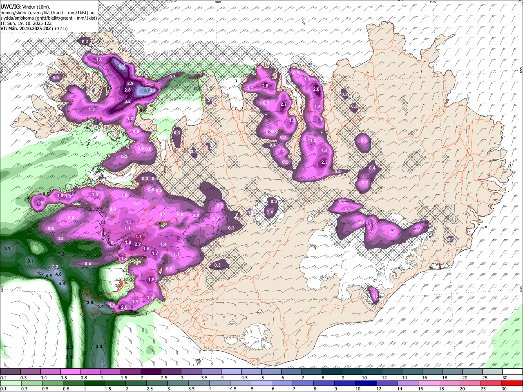Click the 'slydda/snjókoma' legend description line

click(48, 18)
